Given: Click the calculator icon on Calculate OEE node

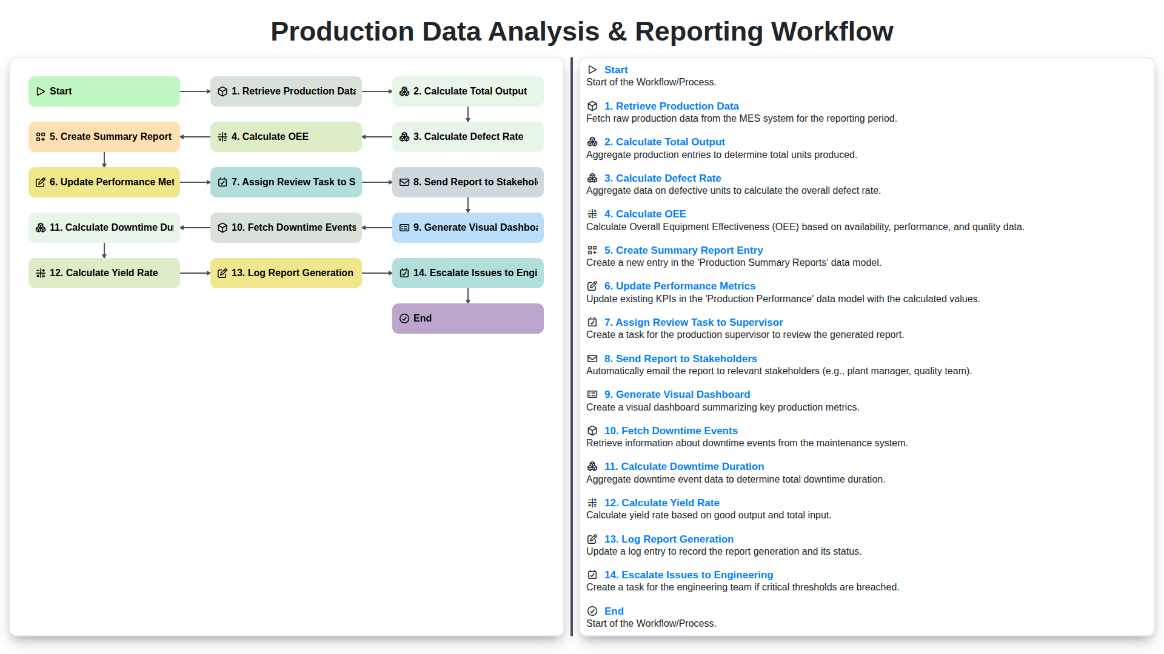Looking at the screenshot, I should tap(222, 136).
